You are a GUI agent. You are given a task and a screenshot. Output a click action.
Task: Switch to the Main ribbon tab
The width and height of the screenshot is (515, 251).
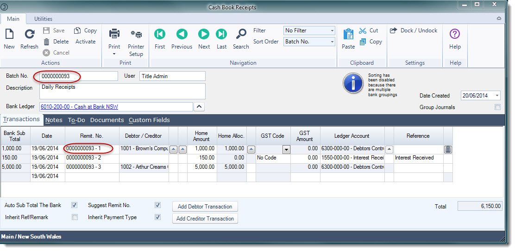[x=13, y=18]
